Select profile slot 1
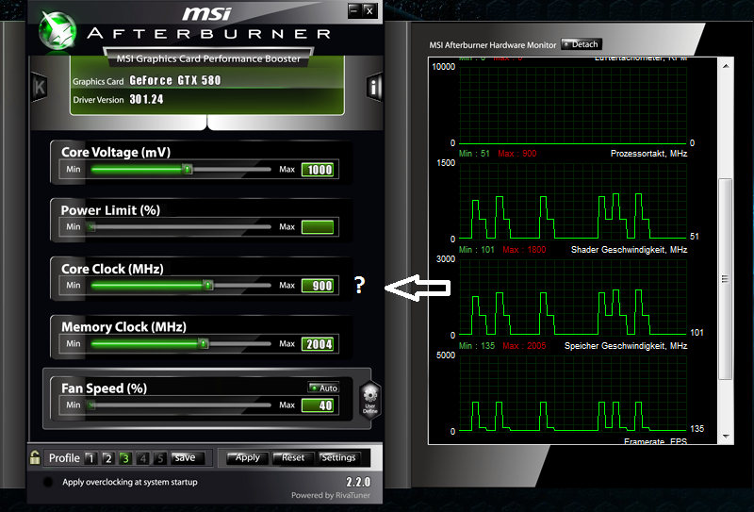The height and width of the screenshot is (512, 754). (90, 458)
